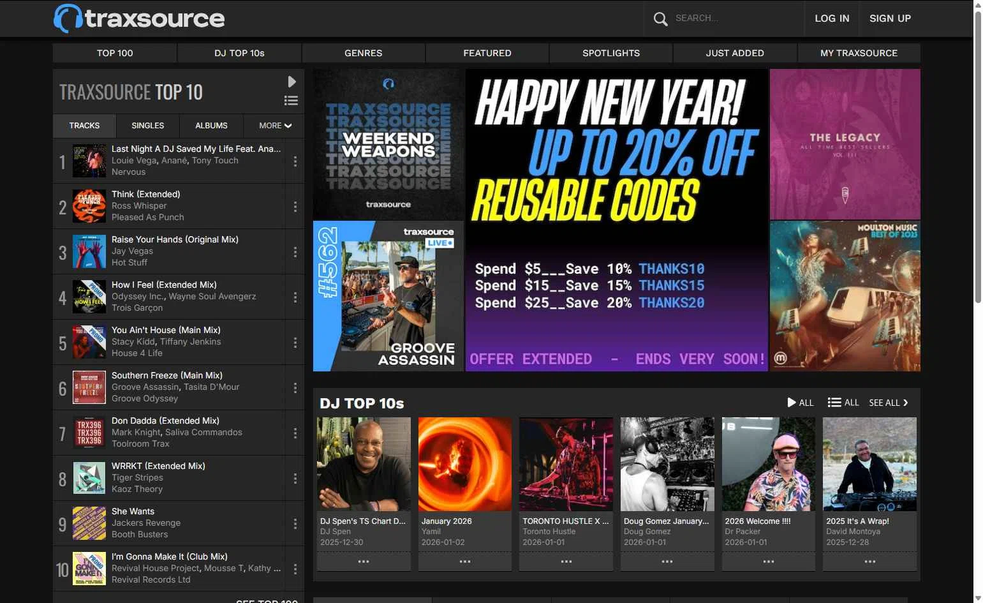
Task: Open the GENRES menu
Action: click(364, 53)
